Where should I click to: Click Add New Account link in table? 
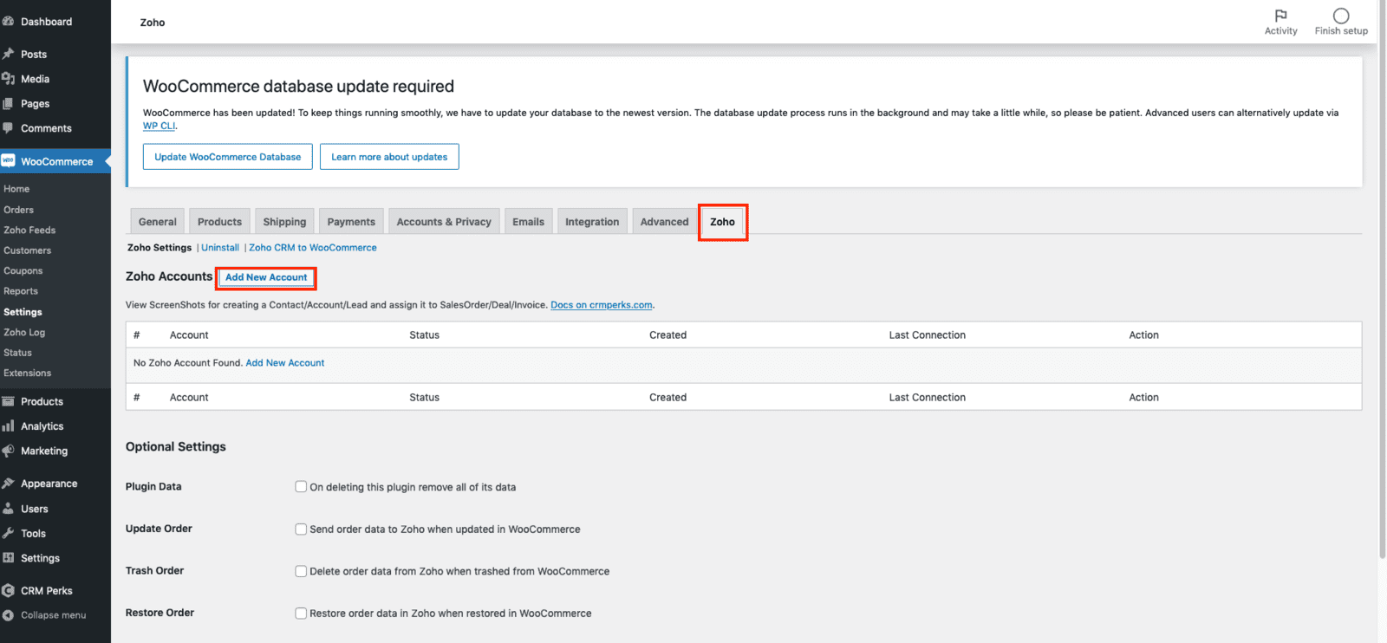coord(285,363)
